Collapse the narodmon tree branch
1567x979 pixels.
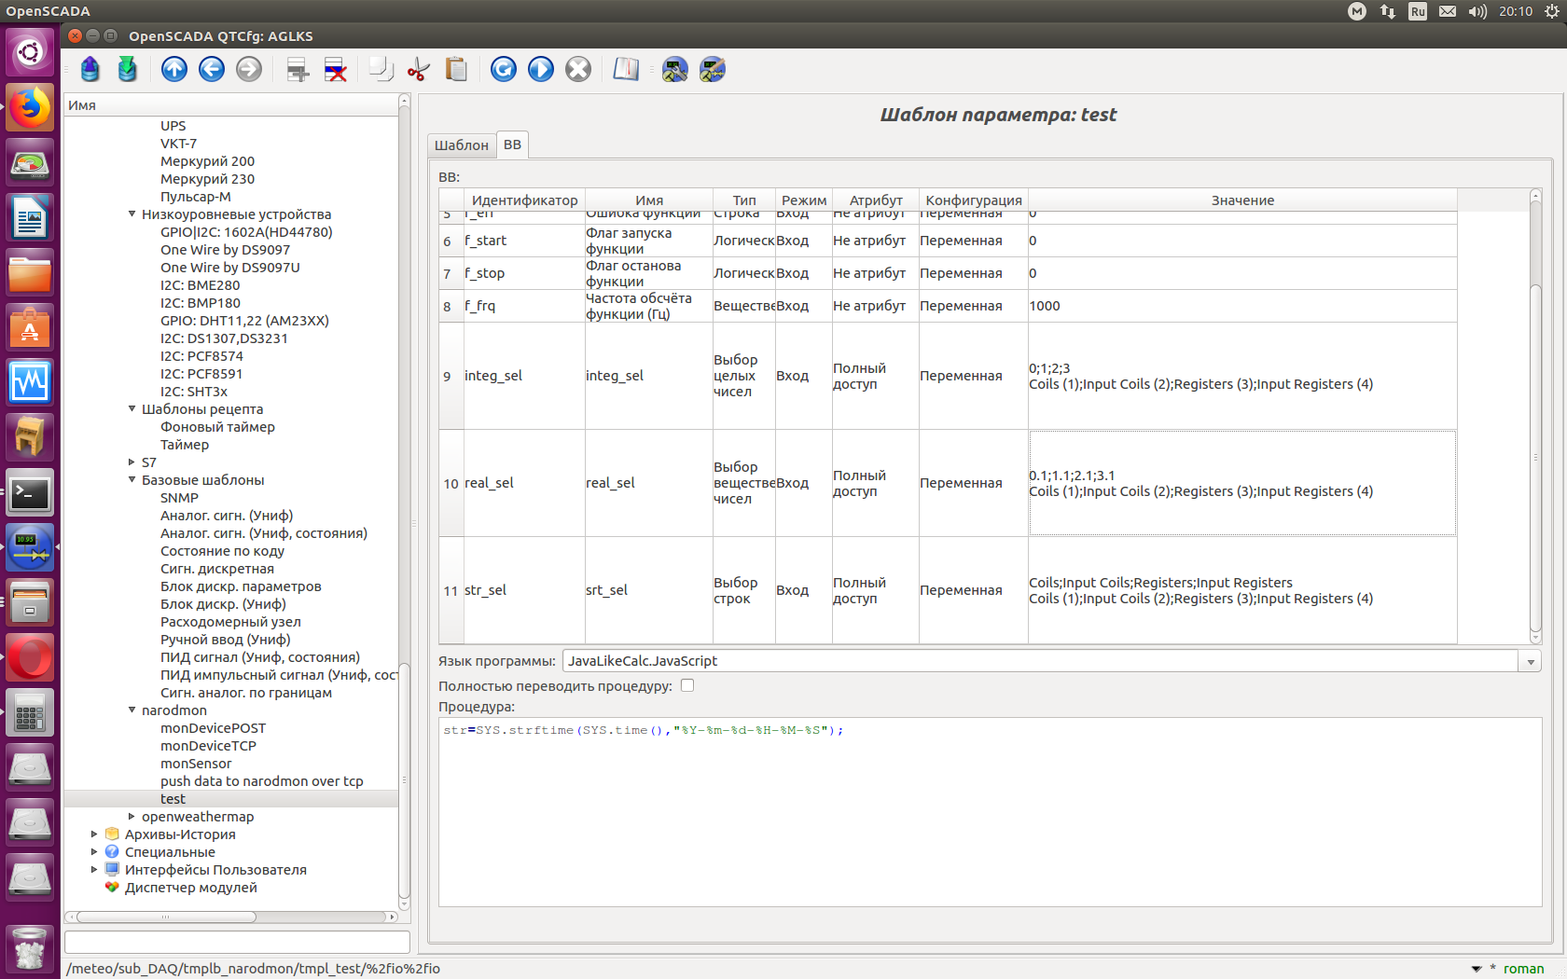pyautogui.click(x=132, y=710)
